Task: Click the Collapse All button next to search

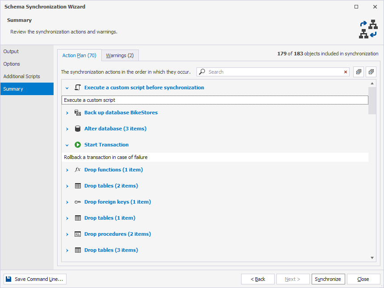Action: point(371,72)
